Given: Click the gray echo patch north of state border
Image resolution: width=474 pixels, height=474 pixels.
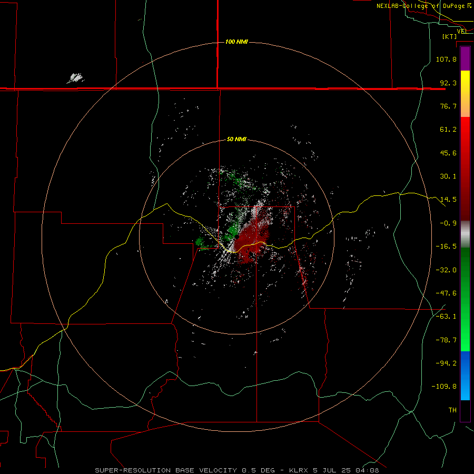Looking at the screenshot, I should tap(75, 78).
